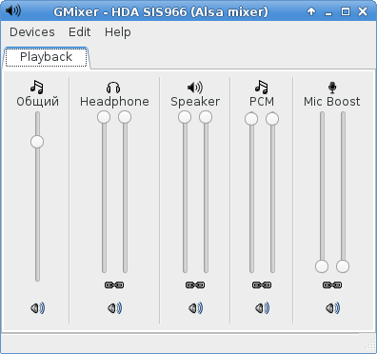Viewport: 377px width, 354px height.
Task: Click the Общий label text
Action: 38,102
